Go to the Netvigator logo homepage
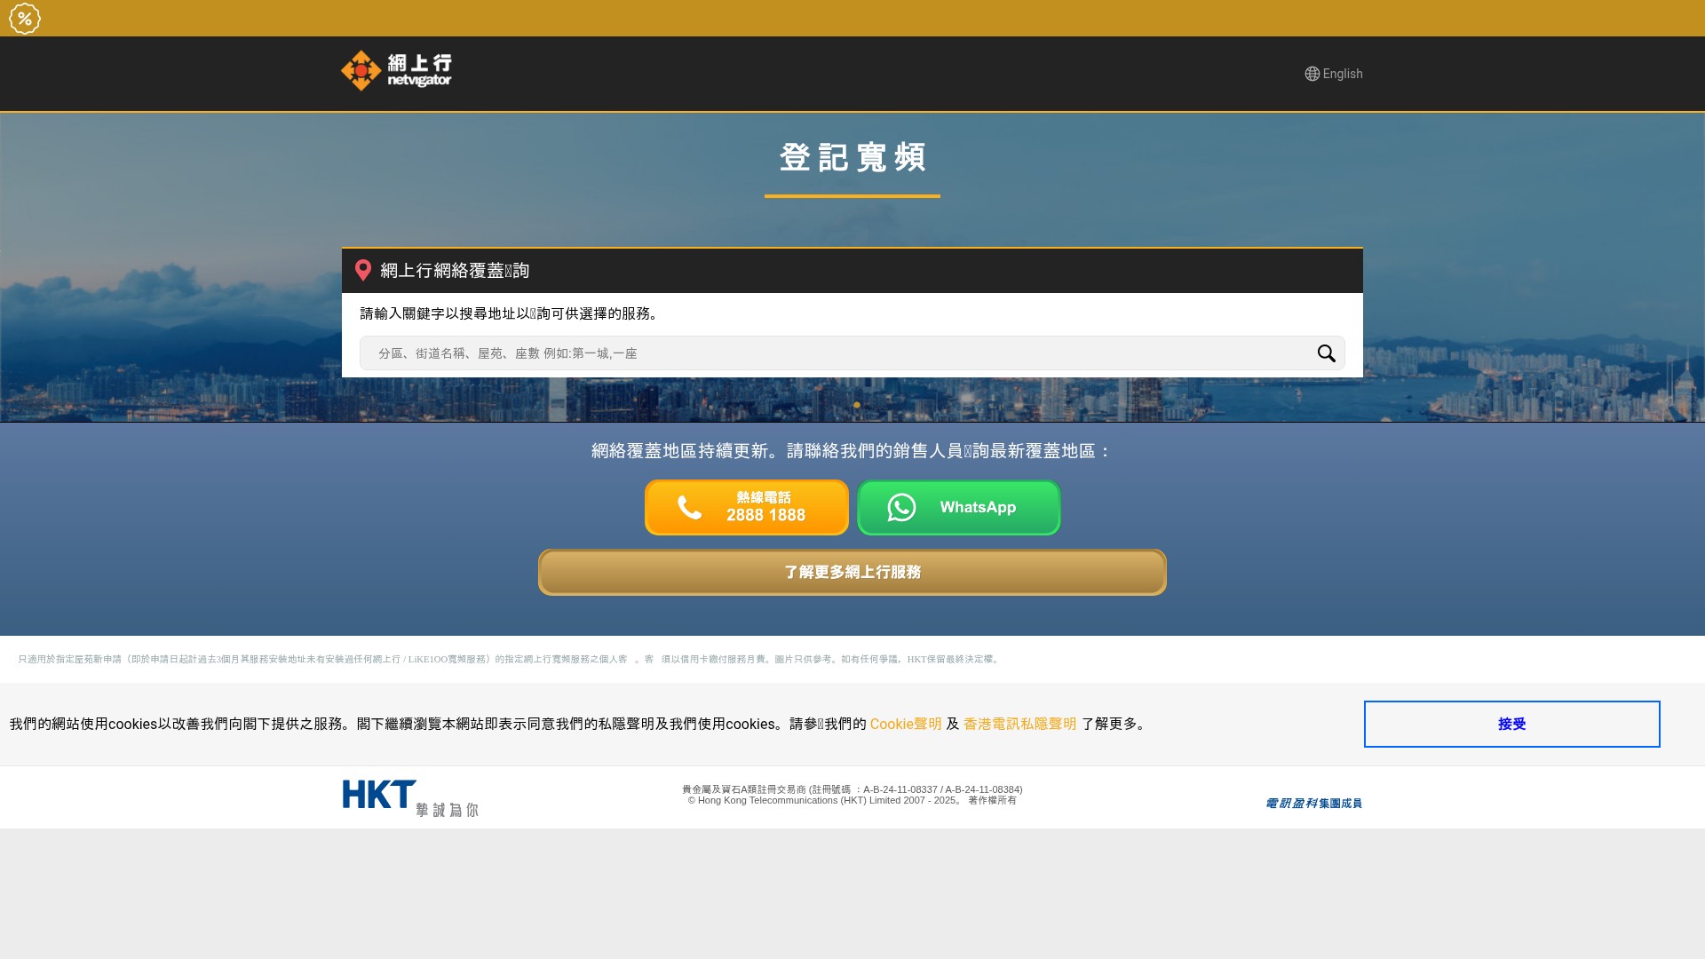The height and width of the screenshot is (959, 1705). click(x=397, y=71)
